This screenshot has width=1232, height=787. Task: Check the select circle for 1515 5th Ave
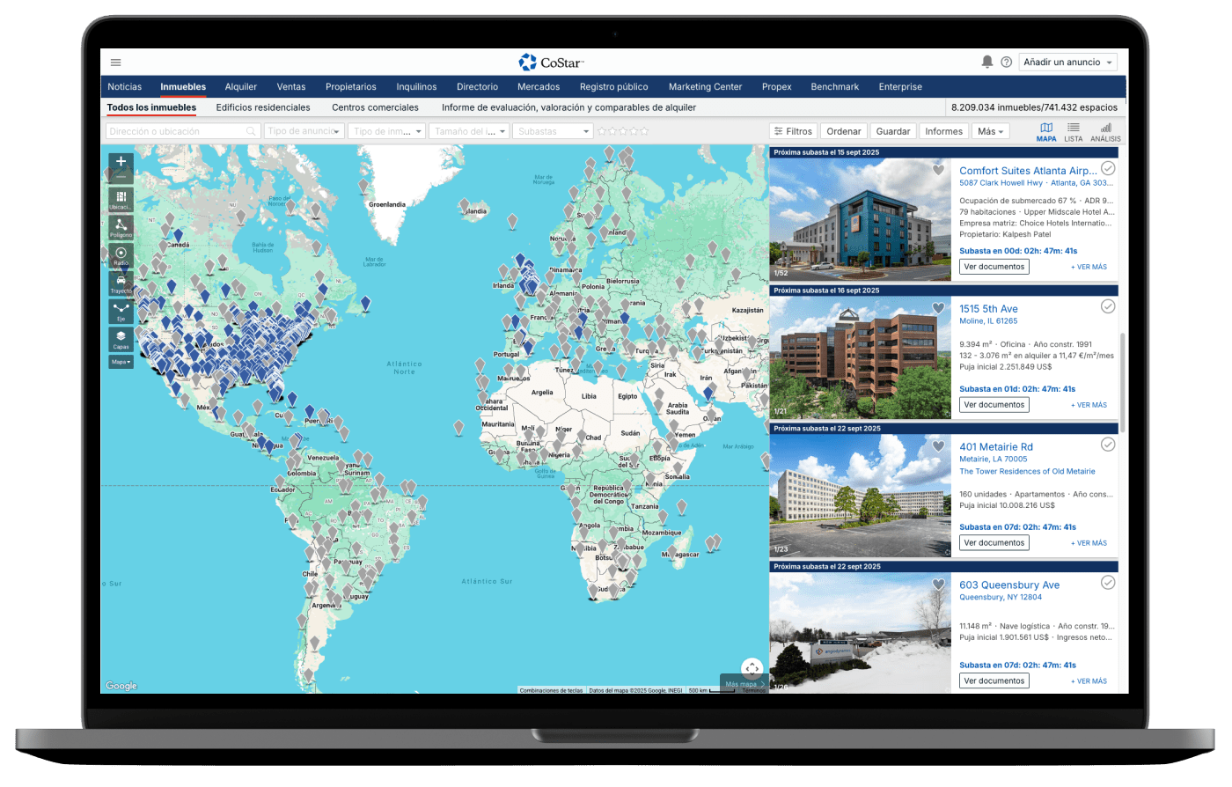[x=1108, y=306]
